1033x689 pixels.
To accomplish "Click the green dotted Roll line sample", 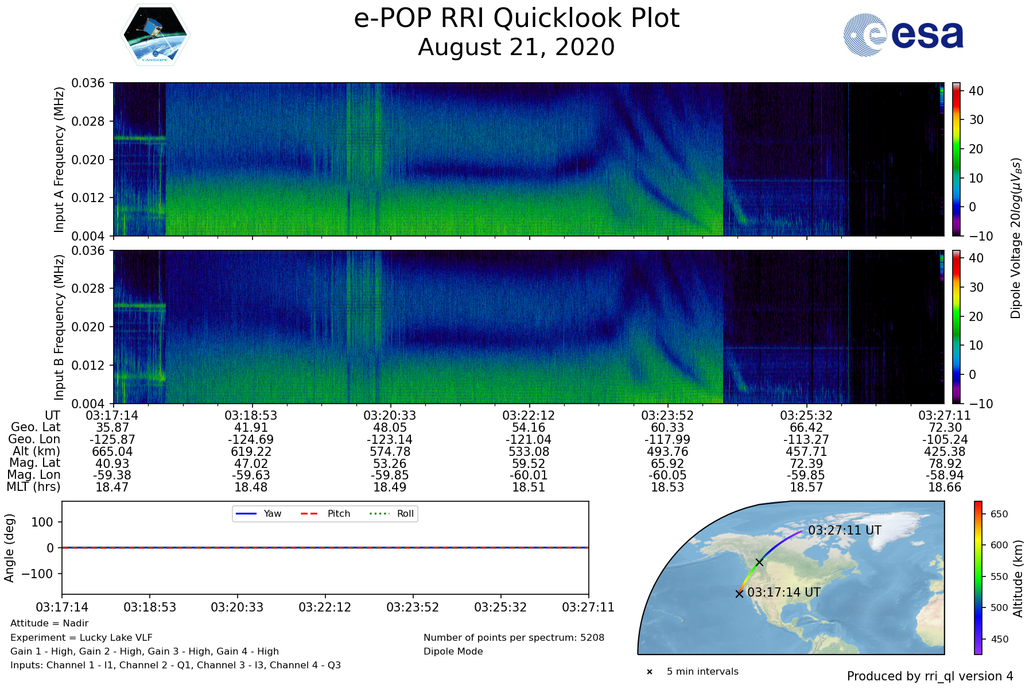I will pos(379,513).
